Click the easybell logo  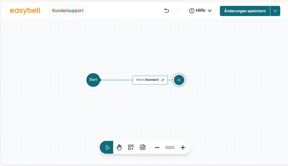coord(25,11)
